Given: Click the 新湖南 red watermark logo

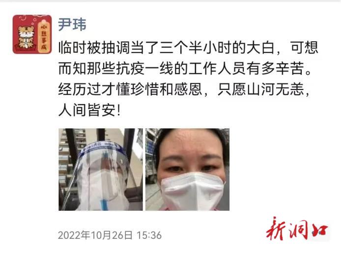Looking at the screenshot, I should tap(297, 228).
